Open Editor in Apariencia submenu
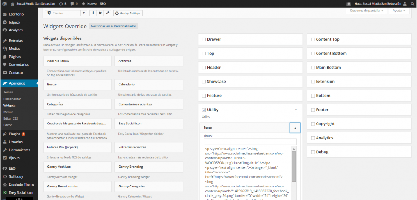 [8, 125]
